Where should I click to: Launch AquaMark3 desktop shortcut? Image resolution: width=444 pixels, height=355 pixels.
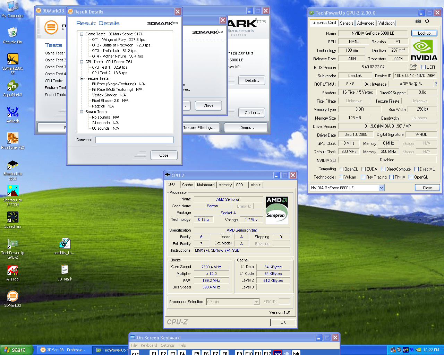[x=12, y=89]
